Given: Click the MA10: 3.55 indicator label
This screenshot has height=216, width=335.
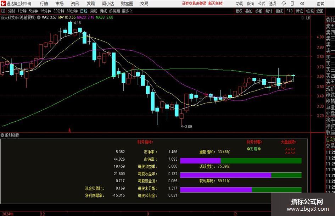Looking at the screenshot, I should (67, 17).
